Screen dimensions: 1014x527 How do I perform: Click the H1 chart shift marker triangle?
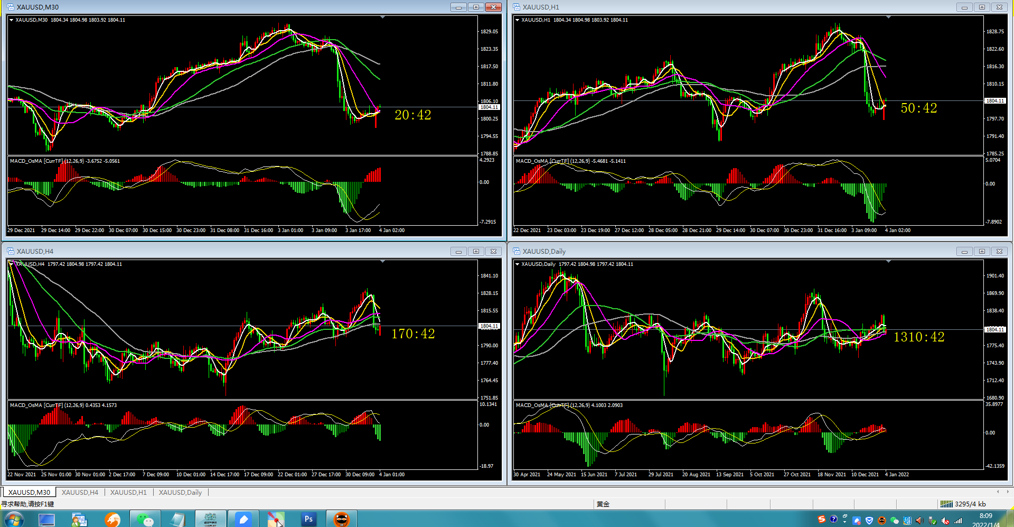tap(888, 17)
